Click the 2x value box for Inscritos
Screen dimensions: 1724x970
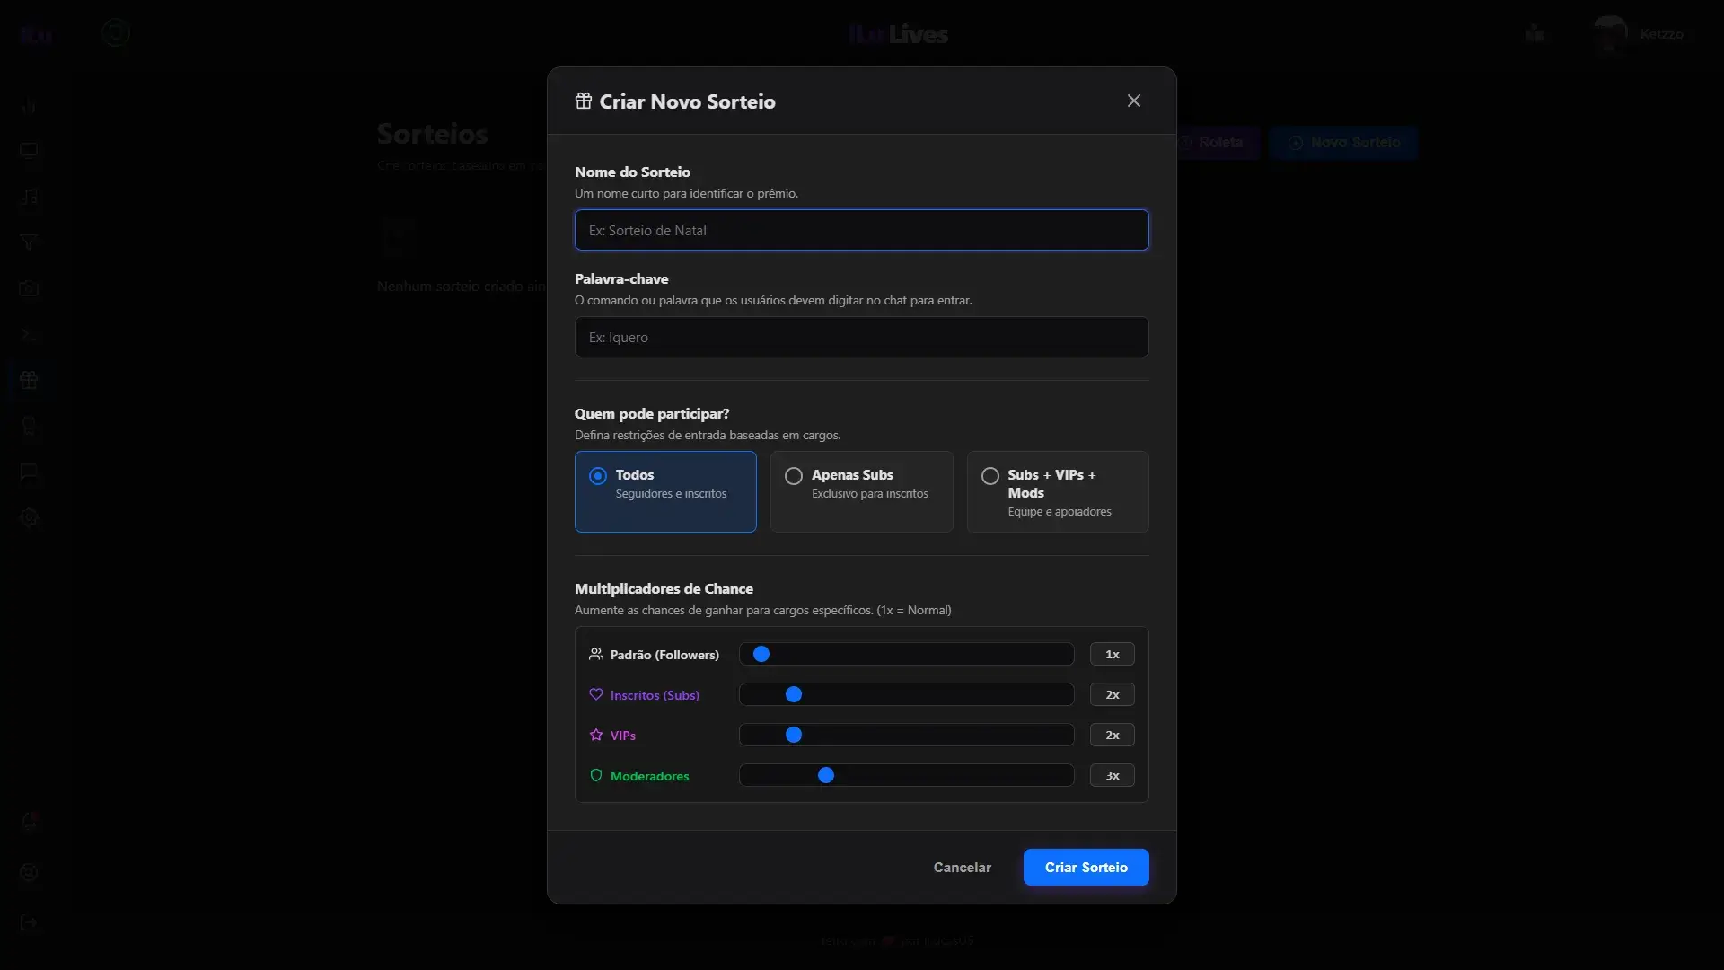pyautogui.click(x=1112, y=694)
